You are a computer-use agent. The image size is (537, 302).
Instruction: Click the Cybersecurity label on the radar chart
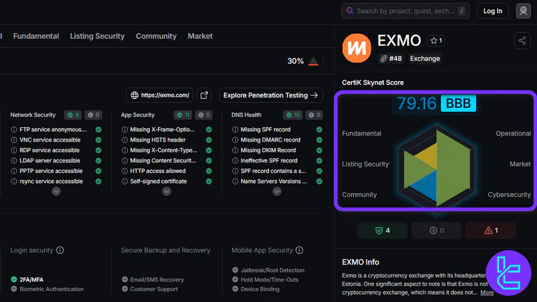[x=509, y=195]
